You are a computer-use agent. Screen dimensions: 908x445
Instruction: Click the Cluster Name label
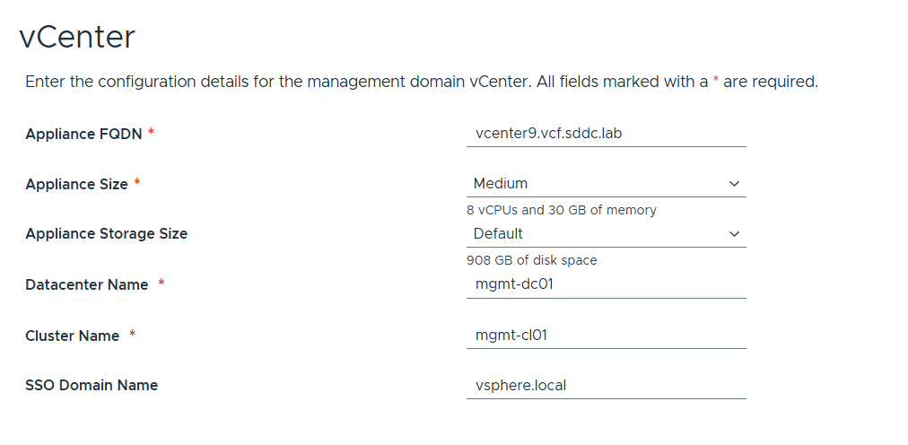pyautogui.click(x=72, y=336)
